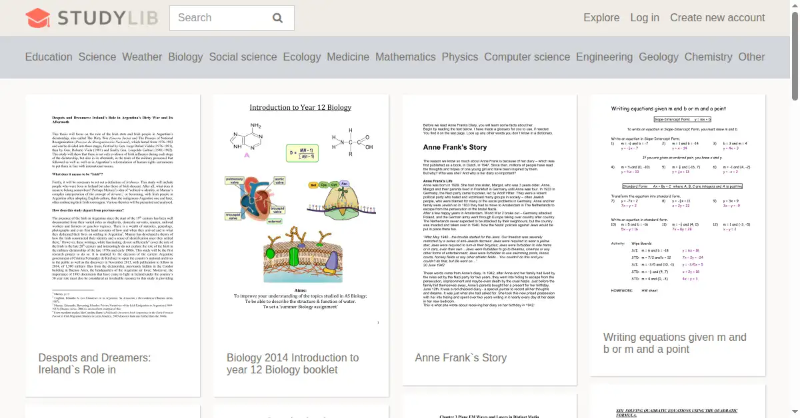Select the Social science category
The height and width of the screenshot is (418, 800).
click(x=243, y=57)
